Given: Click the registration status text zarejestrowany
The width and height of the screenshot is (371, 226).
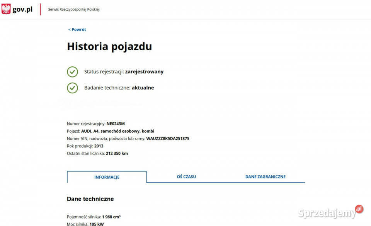Looking at the screenshot, I should point(144,72).
